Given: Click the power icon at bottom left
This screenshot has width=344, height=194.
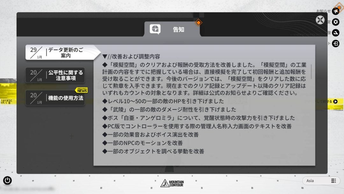Looking at the screenshot, I should [7, 180].
